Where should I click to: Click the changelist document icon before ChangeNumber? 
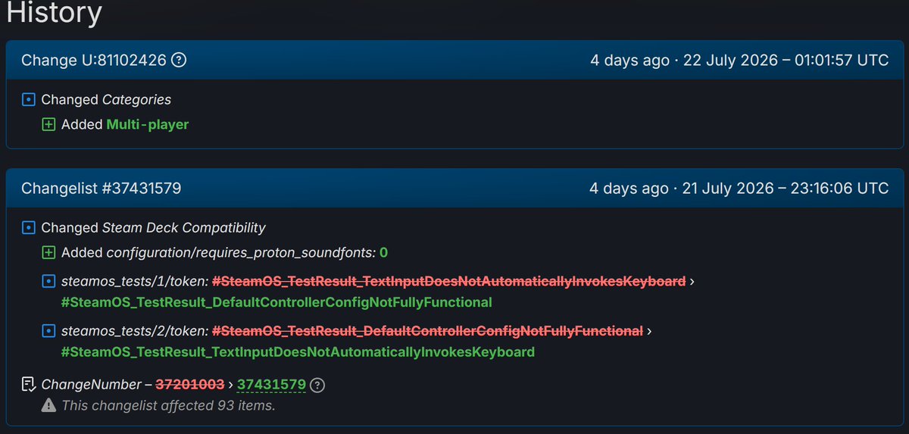[x=29, y=385]
